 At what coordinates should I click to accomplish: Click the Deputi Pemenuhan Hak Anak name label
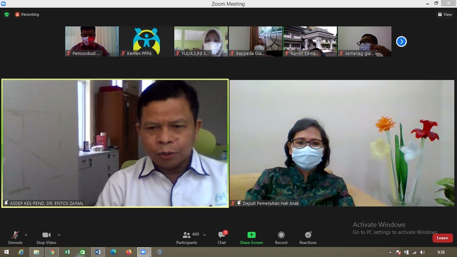[x=271, y=203]
